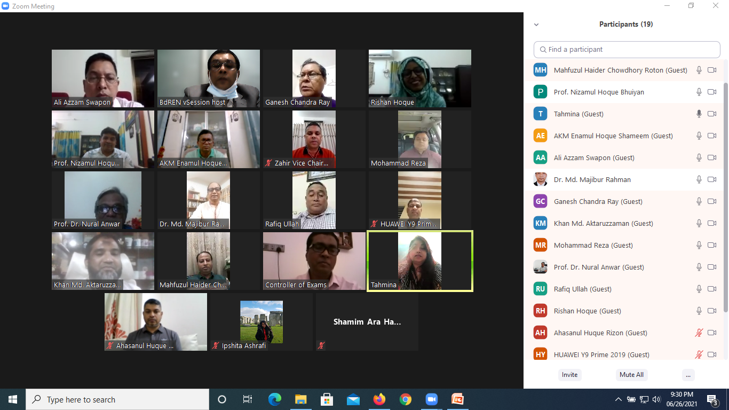
Task: Click camera icon for Dr. Md. Majibur Rahman
Action: coord(712,179)
